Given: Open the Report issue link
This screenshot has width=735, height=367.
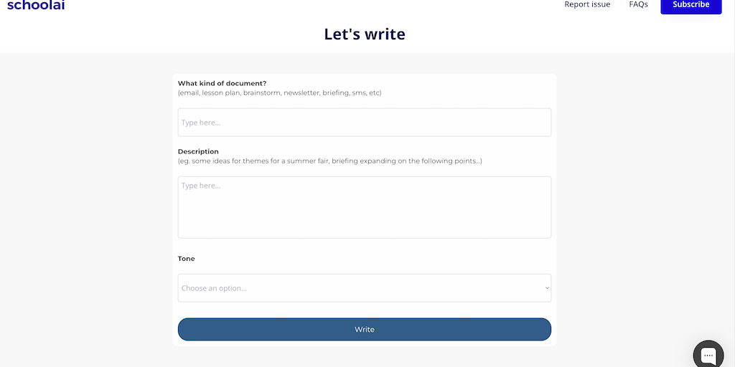Looking at the screenshot, I should point(587,5).
